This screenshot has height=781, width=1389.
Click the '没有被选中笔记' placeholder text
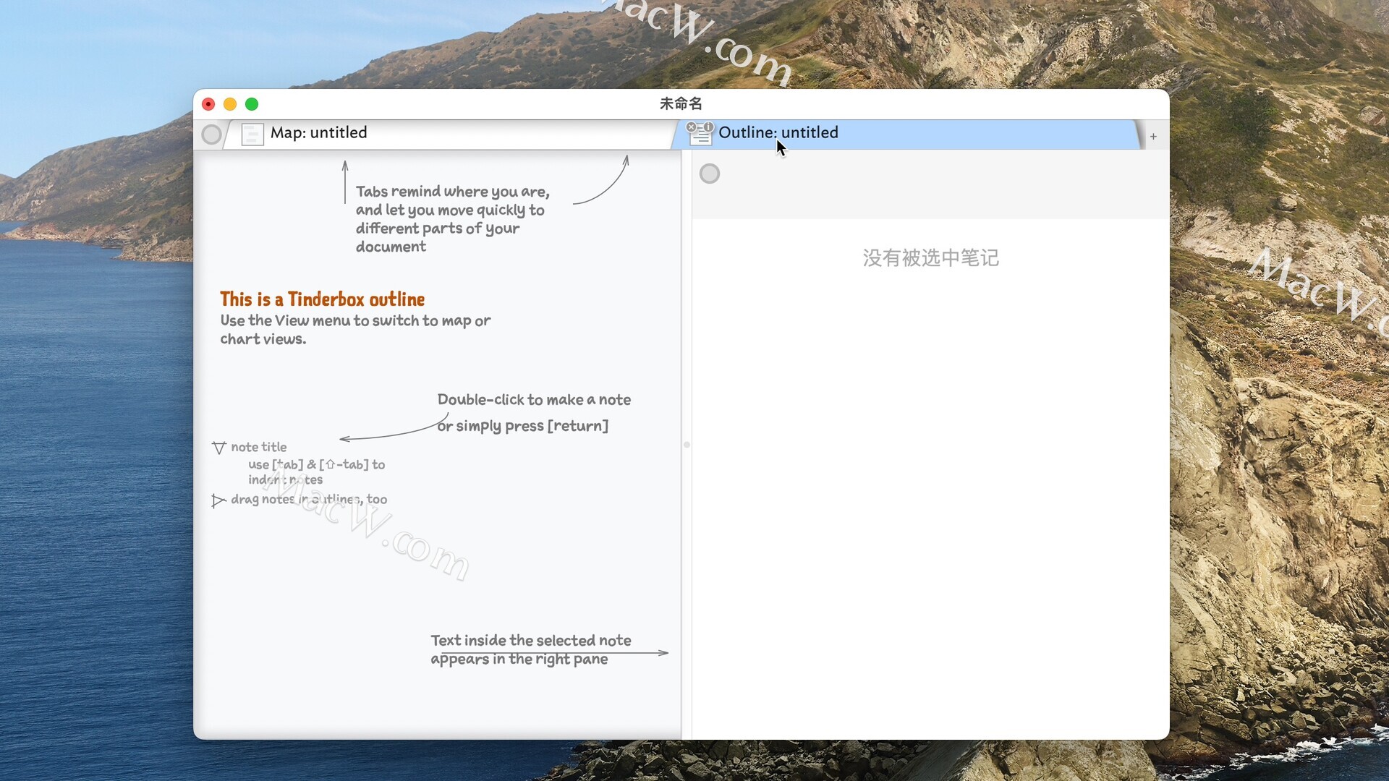click(930, 258)
